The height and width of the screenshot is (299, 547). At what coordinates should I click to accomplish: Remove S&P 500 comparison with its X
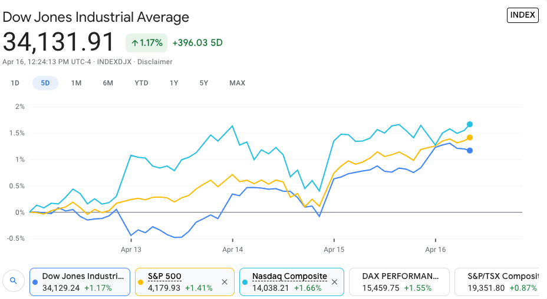tap(225, 282)
